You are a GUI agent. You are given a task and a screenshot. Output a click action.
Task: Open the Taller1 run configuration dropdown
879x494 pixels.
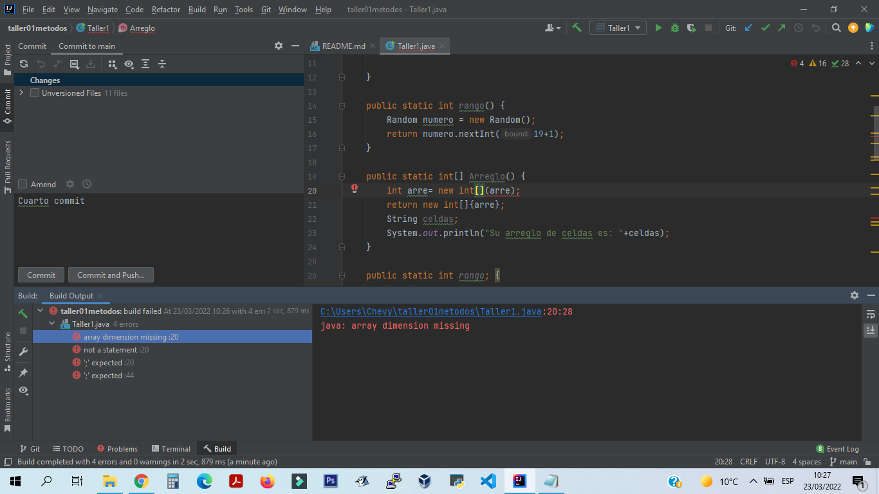[618, 28]
